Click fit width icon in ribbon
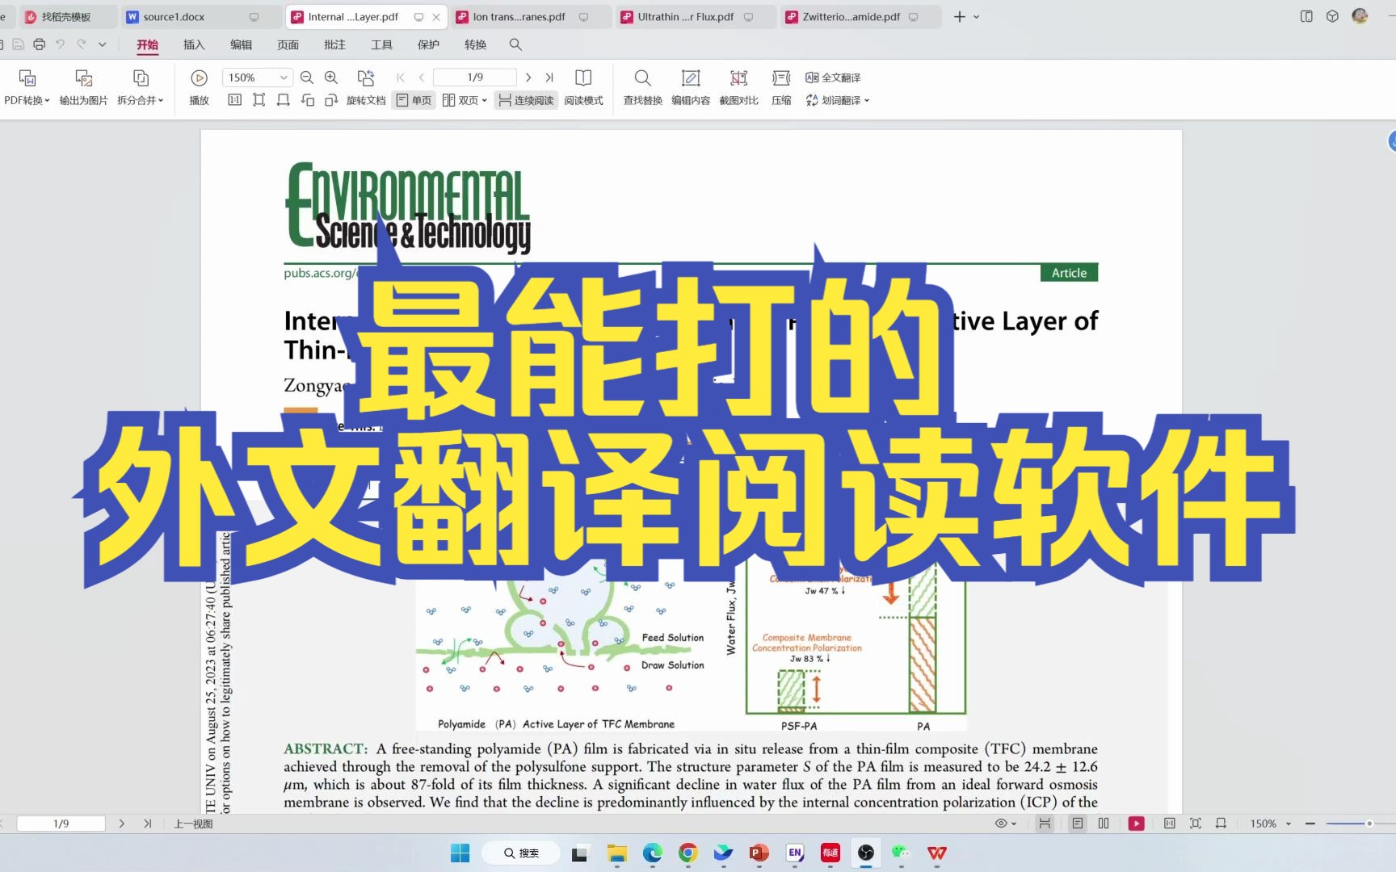Image resolution: width=1396 pixels, height=872 pixels. (283, 100)
